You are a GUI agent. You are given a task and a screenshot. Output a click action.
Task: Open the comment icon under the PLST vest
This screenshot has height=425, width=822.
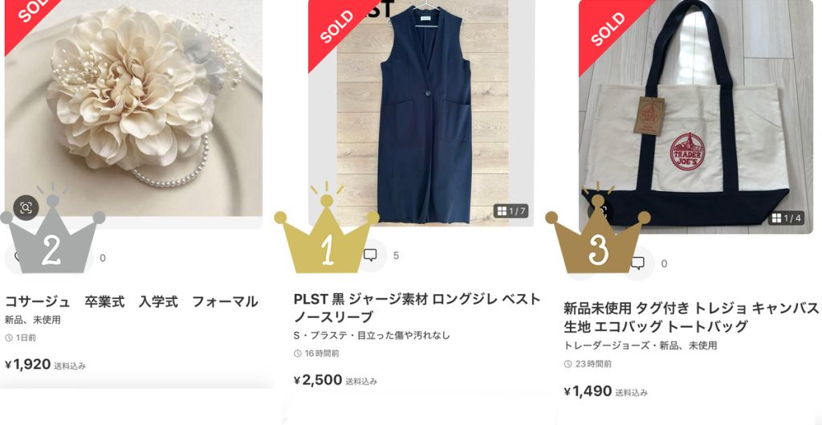[x=370, y=255]
